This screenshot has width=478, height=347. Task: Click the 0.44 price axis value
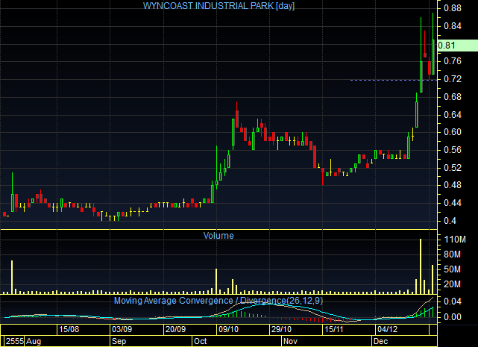coord(453,203)
